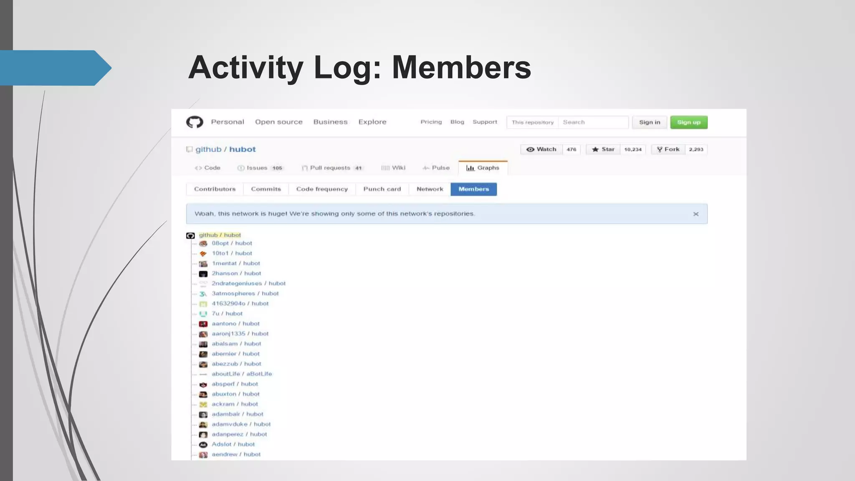Open the Business nav link
The image size is (855, 481).
pyautogui.click(x=331, y=122)
